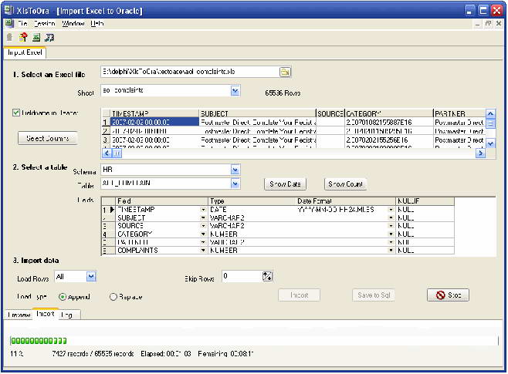Expand the Load Rows All dropdown
The height and width of the screenshot is (374, 508).
click(x=91, y=277)
